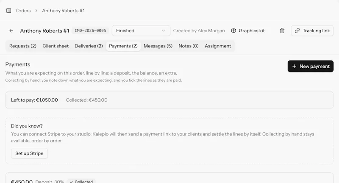This screenshot has width=339, height=183.
Task: View the Messages (5) tab
Action: pos(158,46)
